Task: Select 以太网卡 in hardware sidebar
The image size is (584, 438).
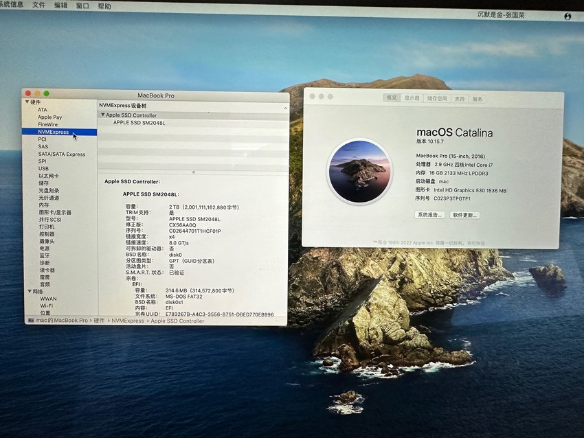Action: click(x=48, y=176)
